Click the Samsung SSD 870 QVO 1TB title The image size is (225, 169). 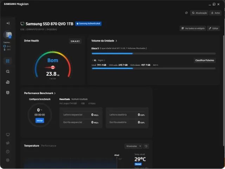[x=49, y=24]
